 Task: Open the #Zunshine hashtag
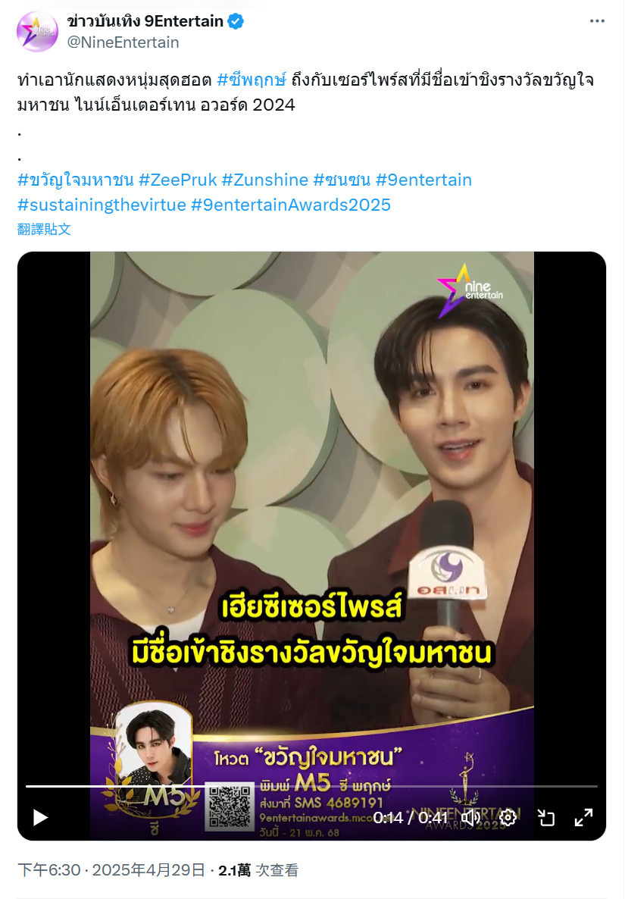pyautogui.click(x=265, y=180)
